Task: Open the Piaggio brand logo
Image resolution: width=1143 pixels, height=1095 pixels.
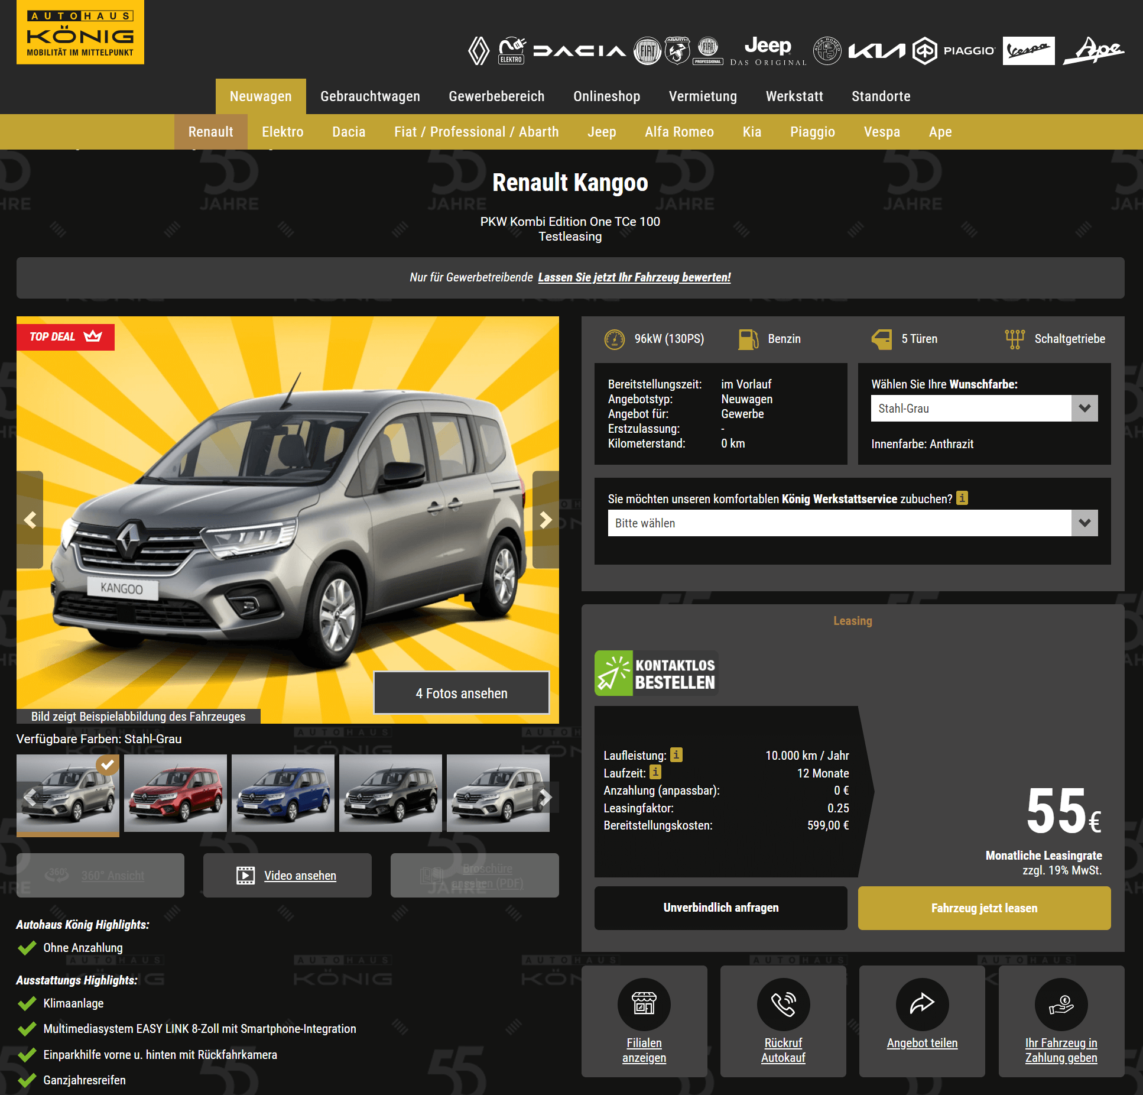Action: click(x=954, y=51)
